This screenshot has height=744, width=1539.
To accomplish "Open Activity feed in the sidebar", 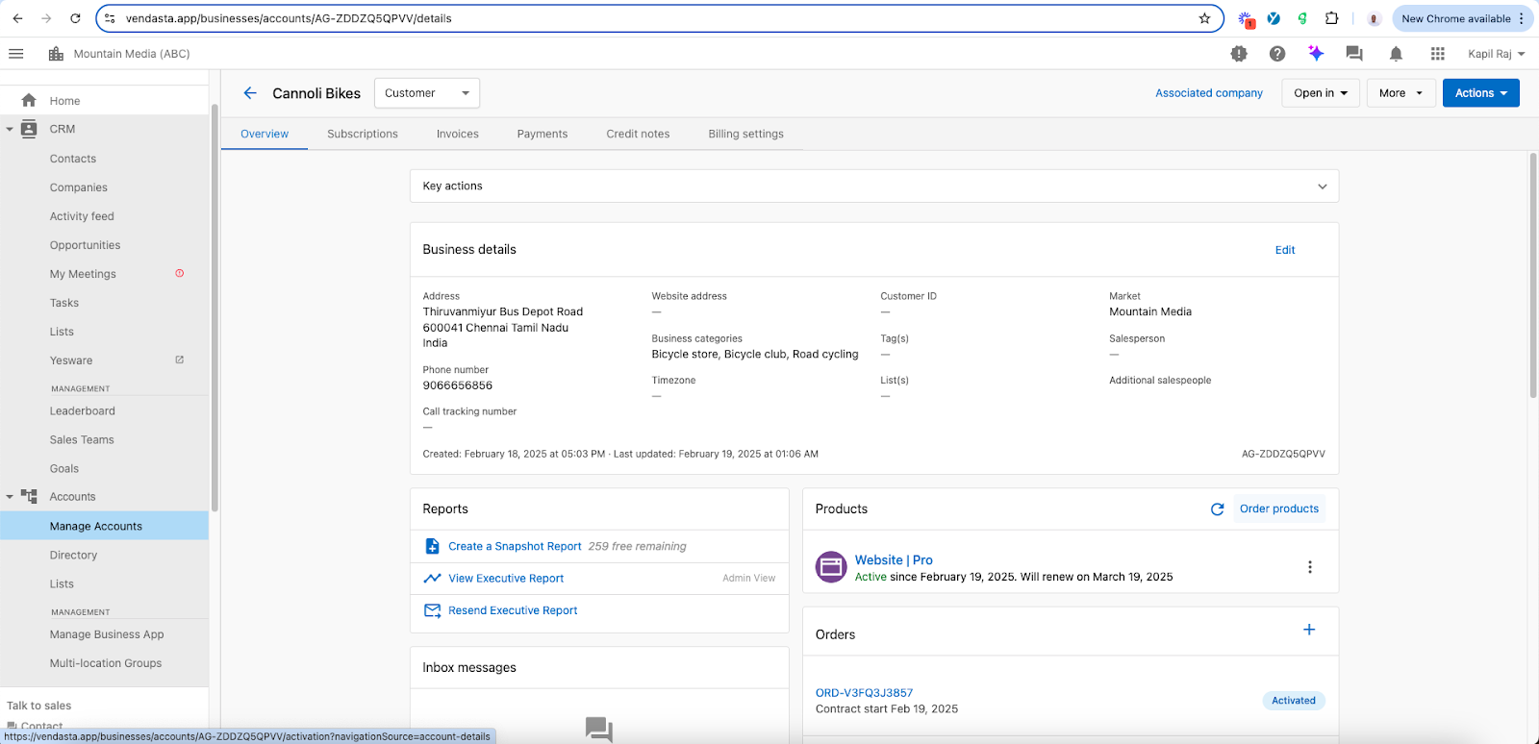I will [x=82, y=216].
